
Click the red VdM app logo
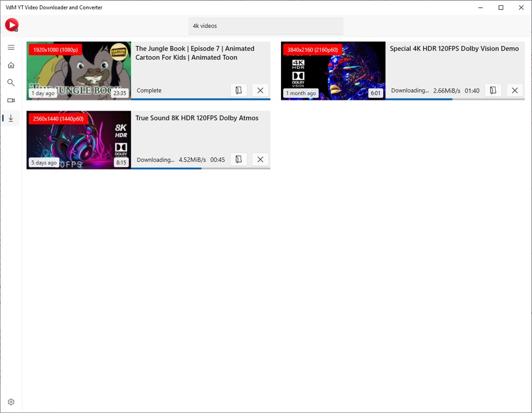(12, 25)
